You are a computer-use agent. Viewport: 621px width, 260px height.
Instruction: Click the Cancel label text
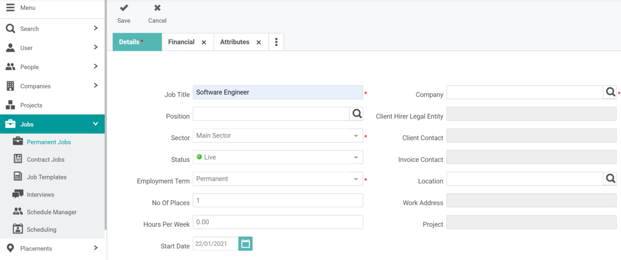click(157, 21)
